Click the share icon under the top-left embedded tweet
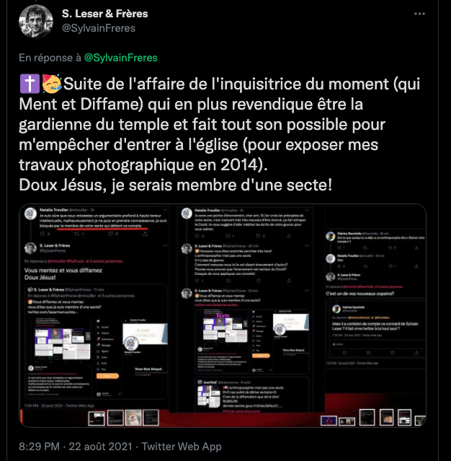451x461 pixels. (145, 234)
